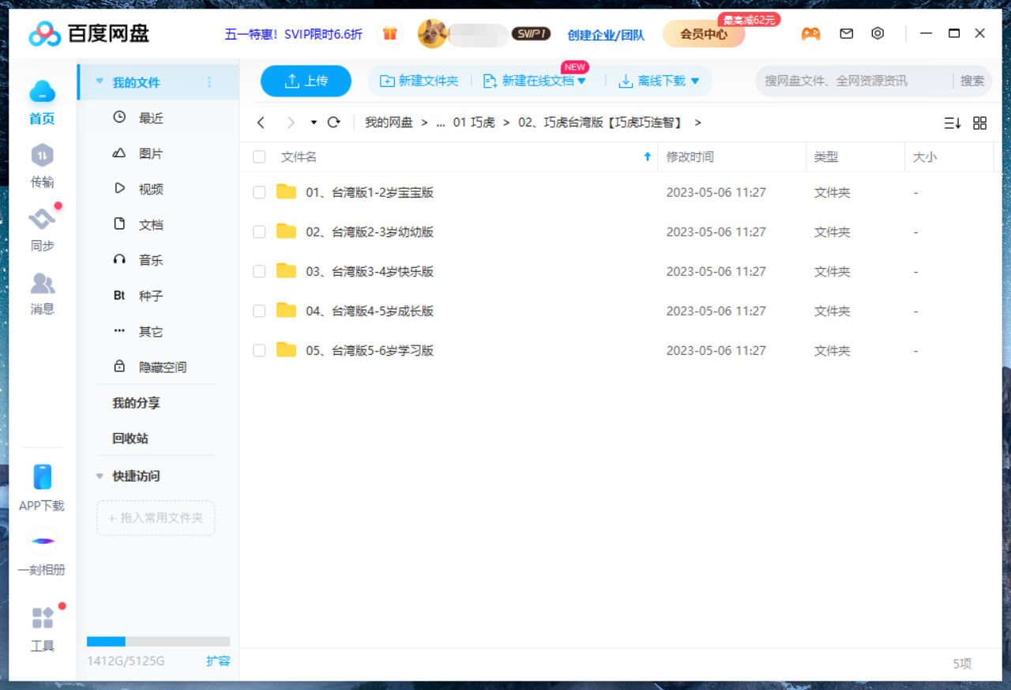The height and width of the screenshot is (690, 1011).
Task: Refresh the current folder listing
Action: click(334, 123)
